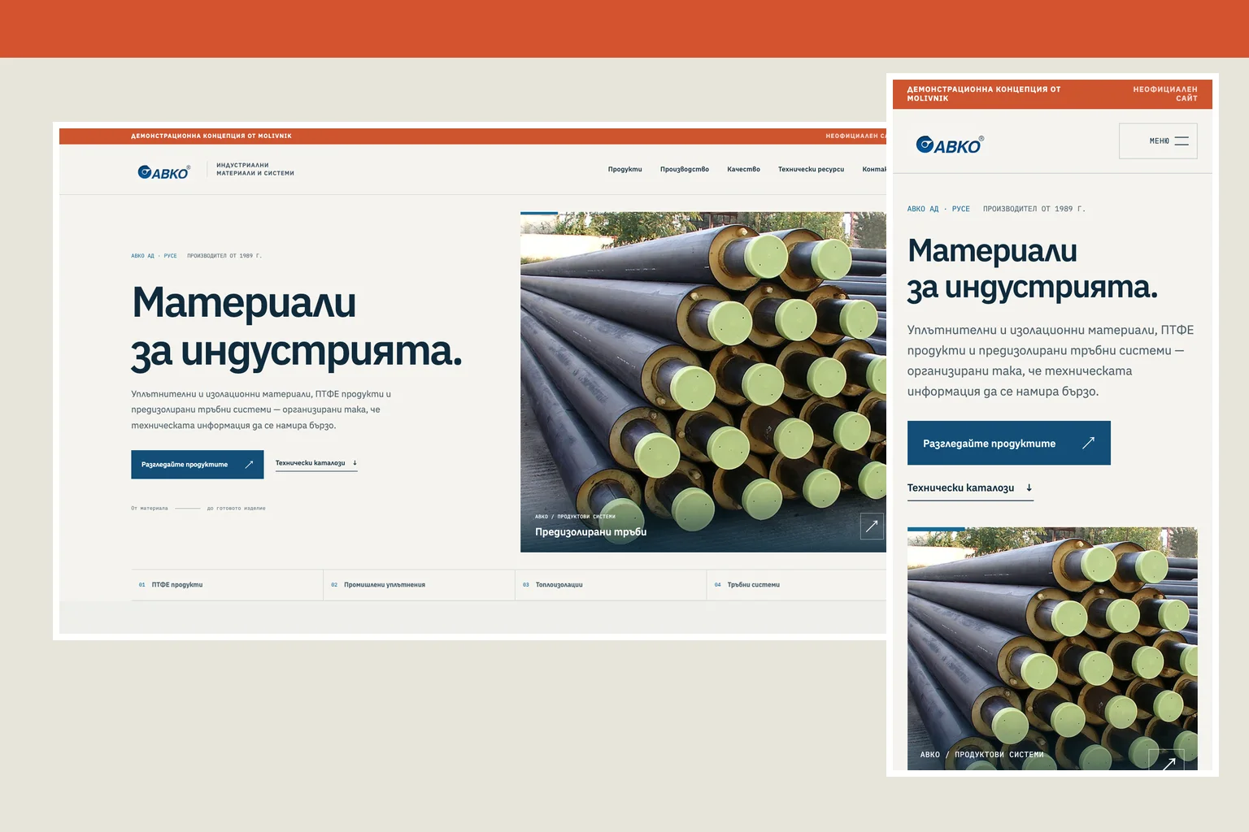Screen dimensions: 1249x832
Task: Click the hamburger МЕНЮ button in mobile view
Action: pyautogui.click(x=1158, y=141)
